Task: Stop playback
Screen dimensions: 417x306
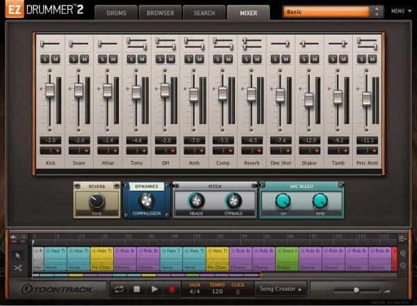Action: pos(136,289)
